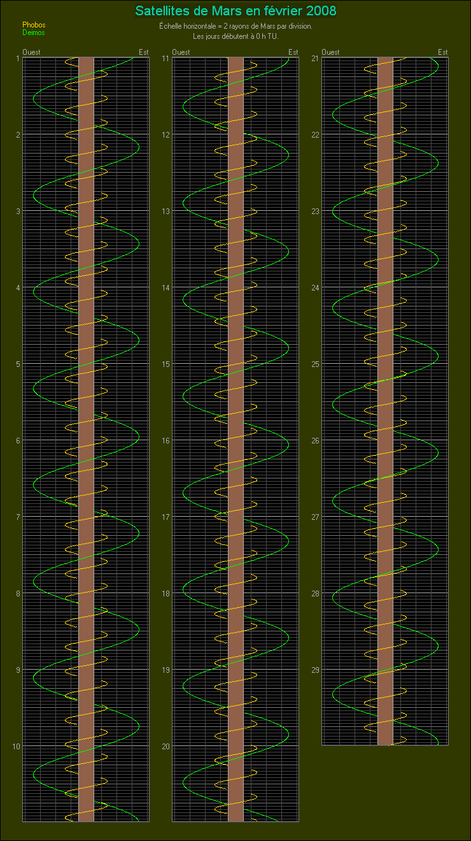471x841 pixels.
Task: Click day label "6"
Action: (17, 440)
